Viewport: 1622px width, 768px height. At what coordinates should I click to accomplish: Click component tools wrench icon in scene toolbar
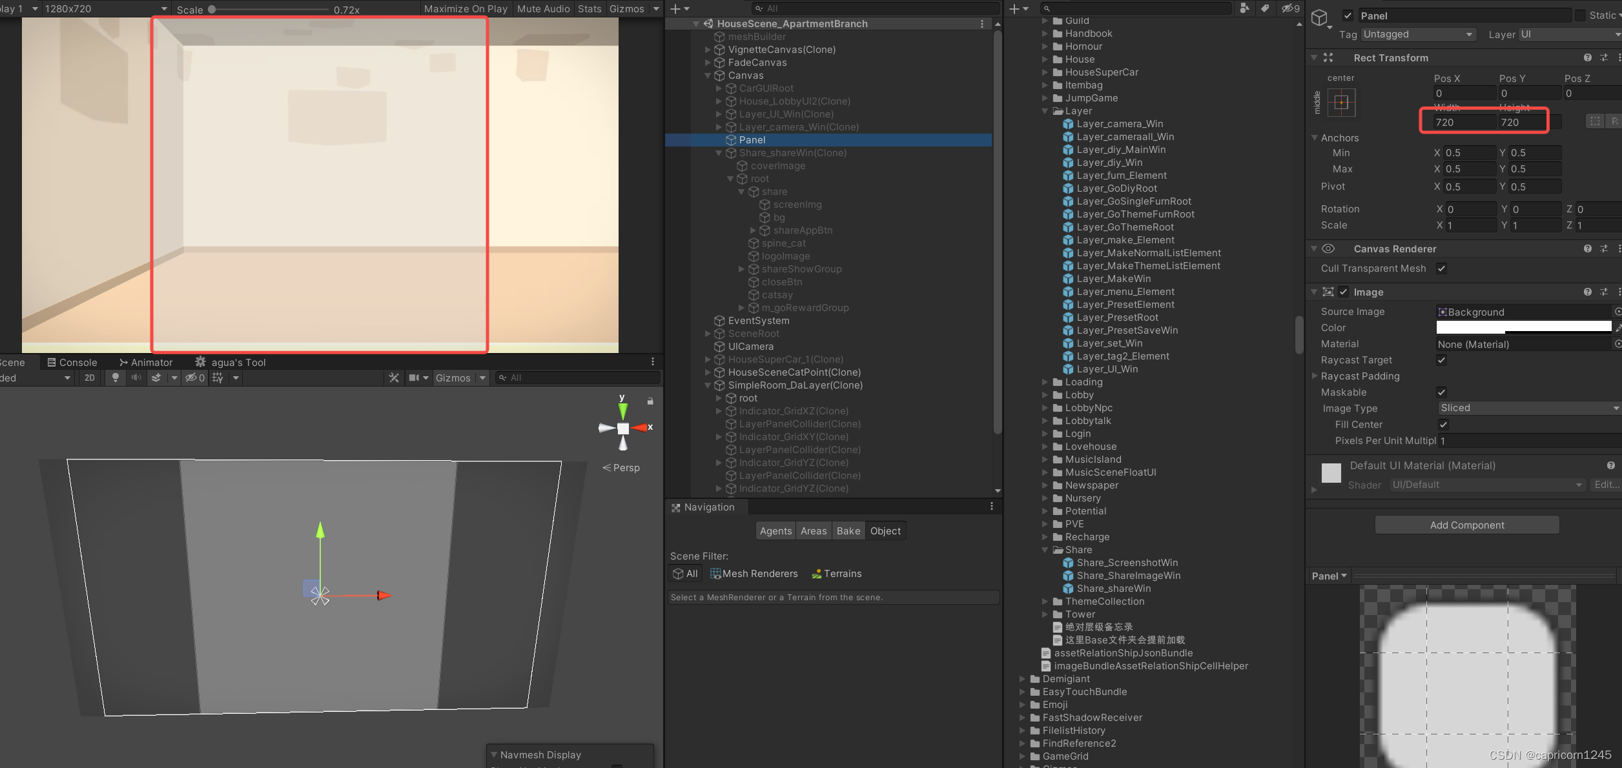tap(394, 378)
